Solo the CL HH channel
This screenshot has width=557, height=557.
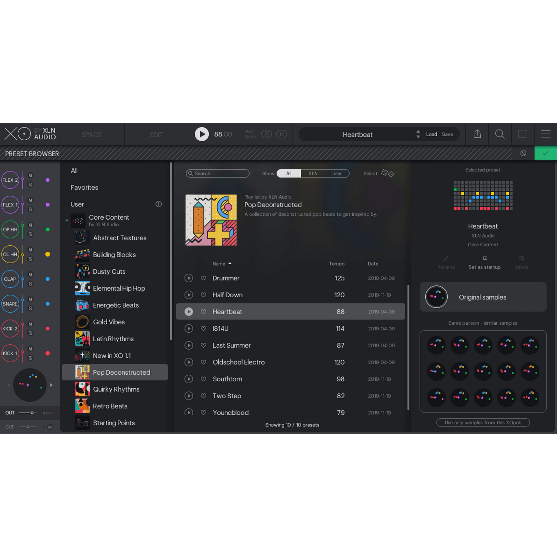[30, 259]
